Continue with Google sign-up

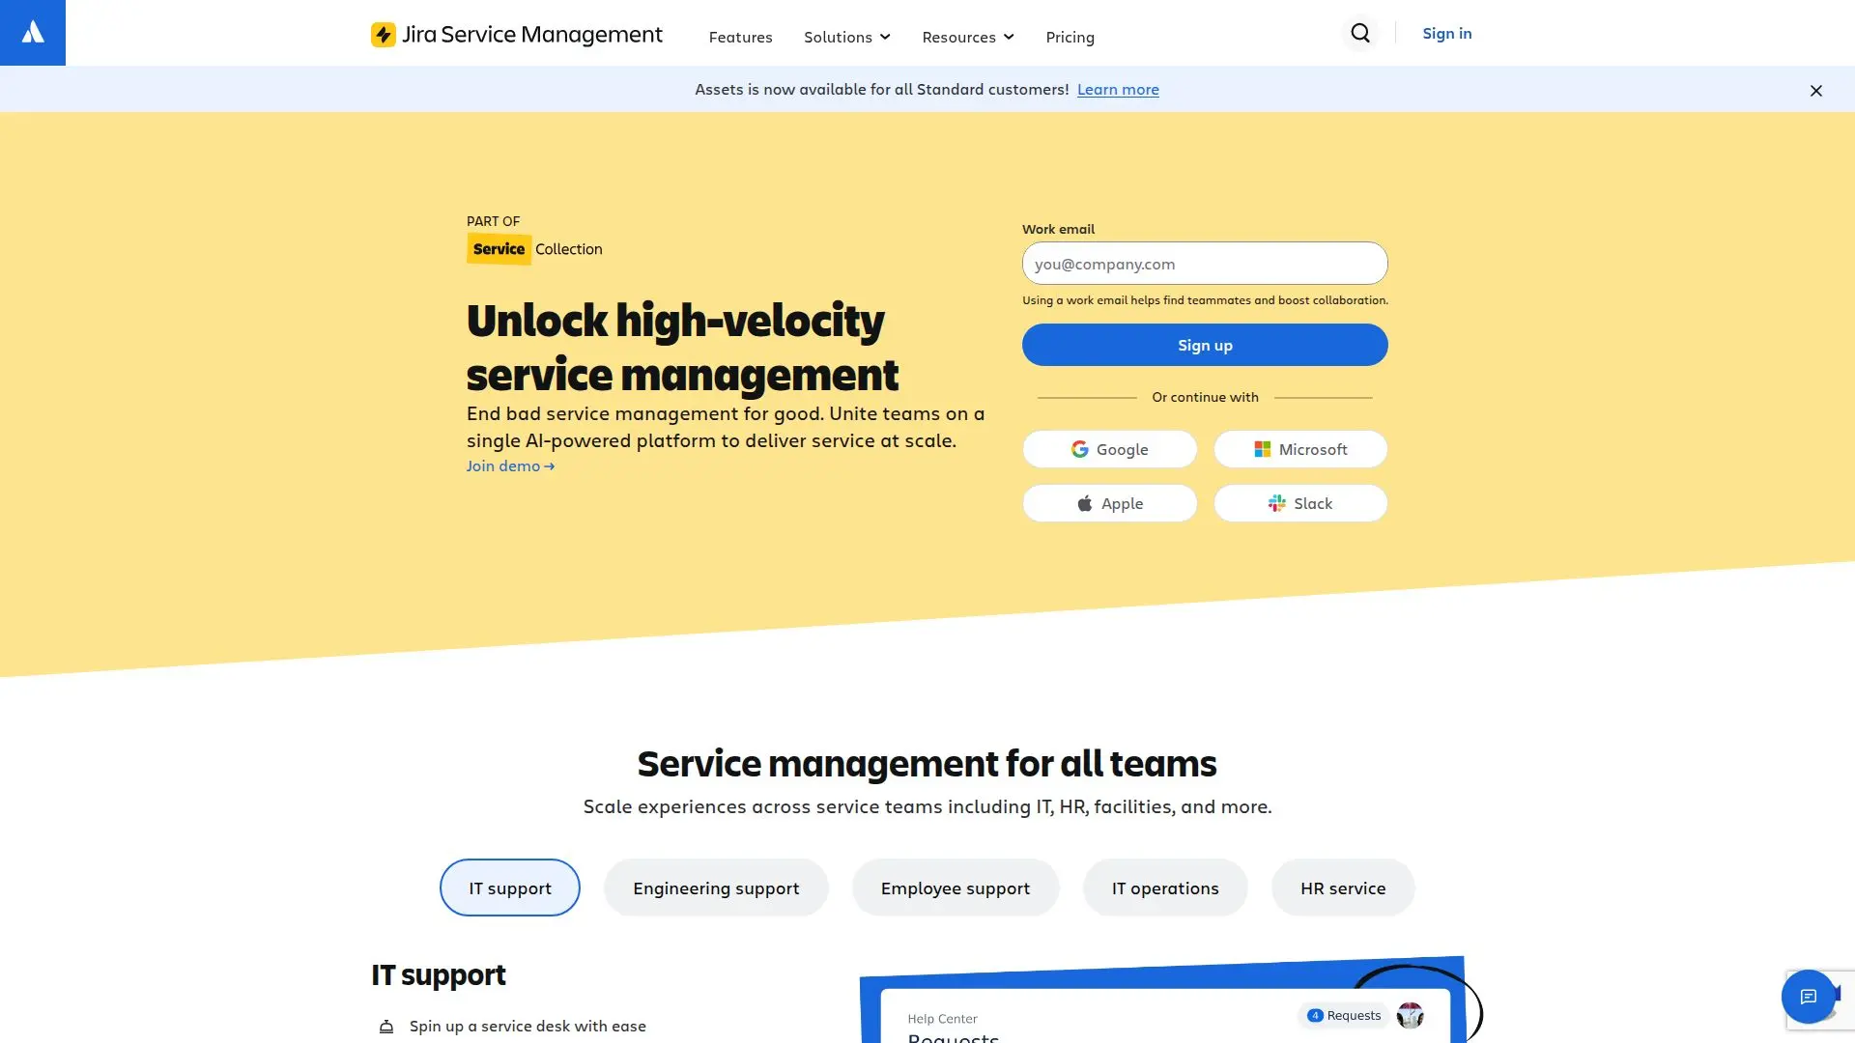coord(1109,449)
